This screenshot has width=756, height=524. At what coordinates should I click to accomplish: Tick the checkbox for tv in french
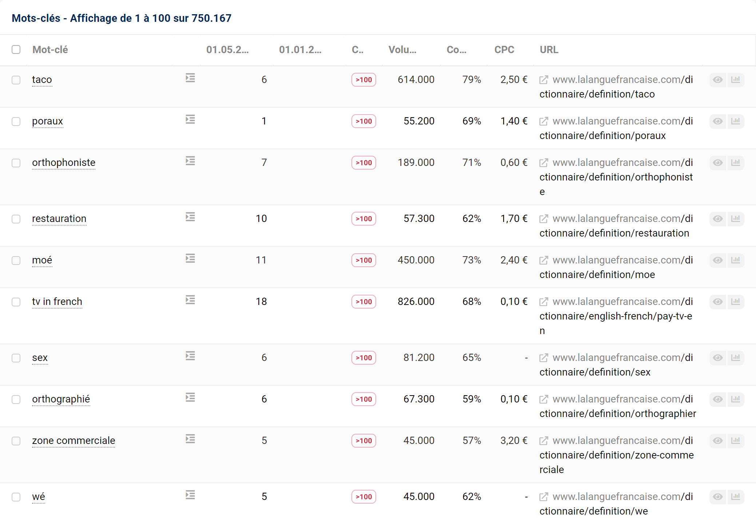[16, 302]
